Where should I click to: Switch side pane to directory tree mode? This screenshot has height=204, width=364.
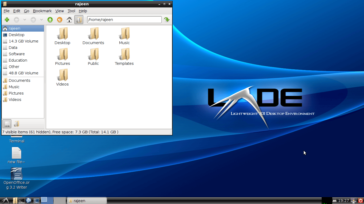click(x=17, y=124)
